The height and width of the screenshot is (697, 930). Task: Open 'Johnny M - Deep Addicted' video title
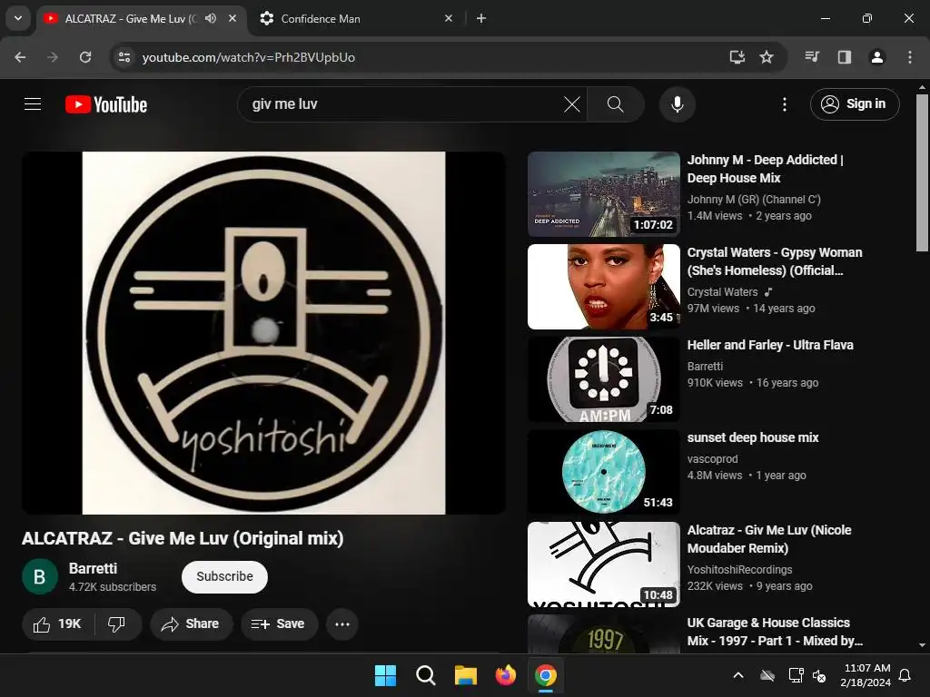tap(765, 169)
